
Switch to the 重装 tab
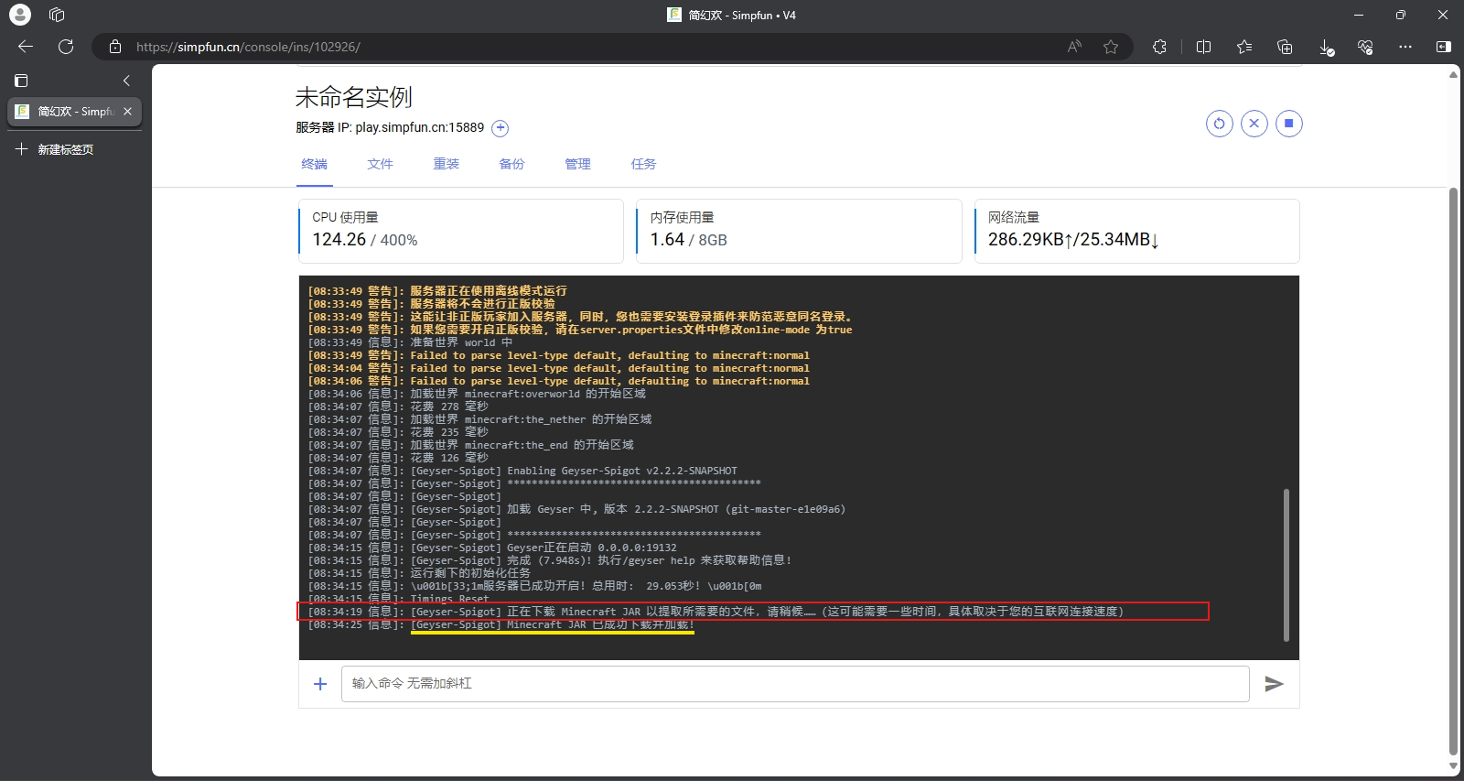(x=446, y=164)
